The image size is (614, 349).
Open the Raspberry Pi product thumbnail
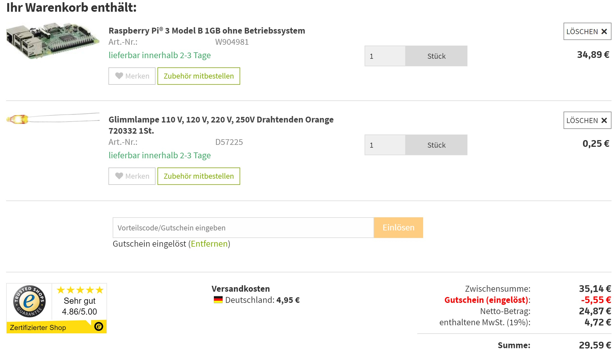click(53, 41)
